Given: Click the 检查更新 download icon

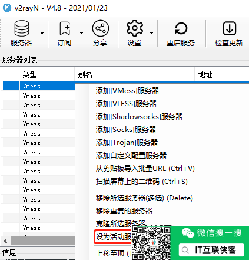Looking at the screenshot, I should [229, 28].
